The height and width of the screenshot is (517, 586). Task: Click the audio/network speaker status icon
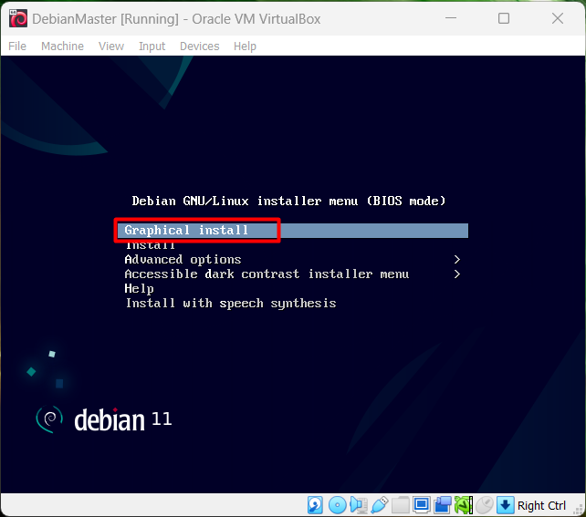tap(358, 505)
